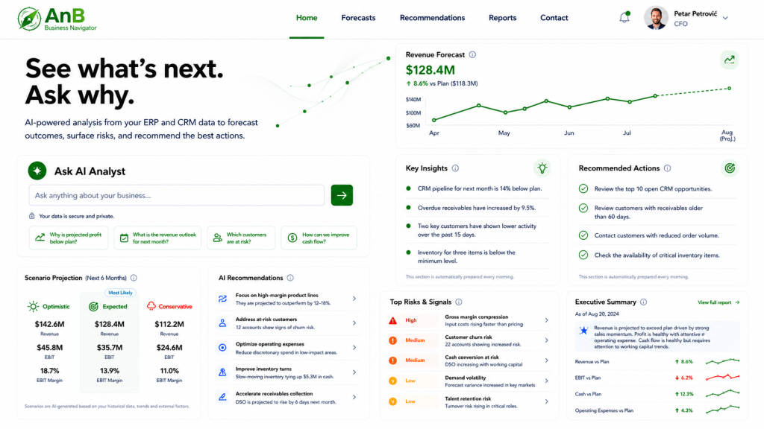Select 'Why is projected profit below plan?' prompt
This screenshot has width=764, height=429.
point(69,238)
